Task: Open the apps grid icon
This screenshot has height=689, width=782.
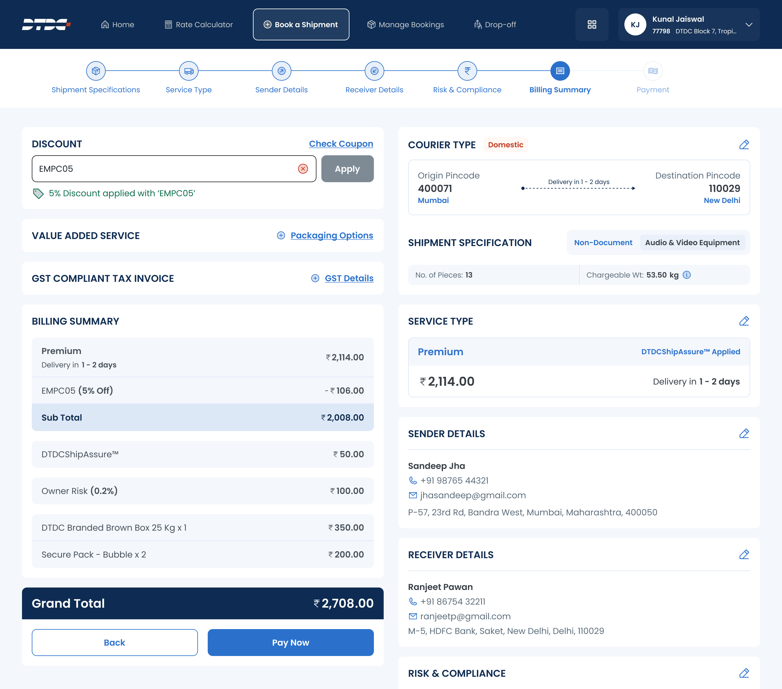Action: (592, 24)
